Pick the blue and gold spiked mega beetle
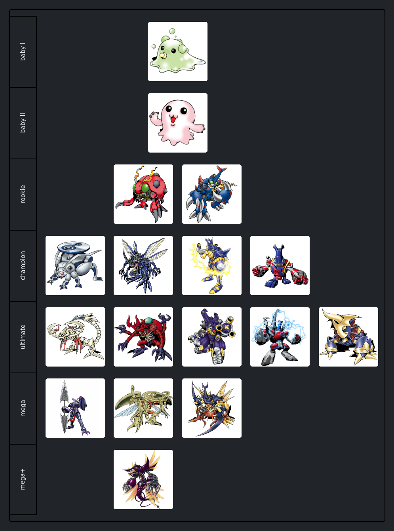Image resolution: width=394 pixels, height=531 pixels. point(212,408)
